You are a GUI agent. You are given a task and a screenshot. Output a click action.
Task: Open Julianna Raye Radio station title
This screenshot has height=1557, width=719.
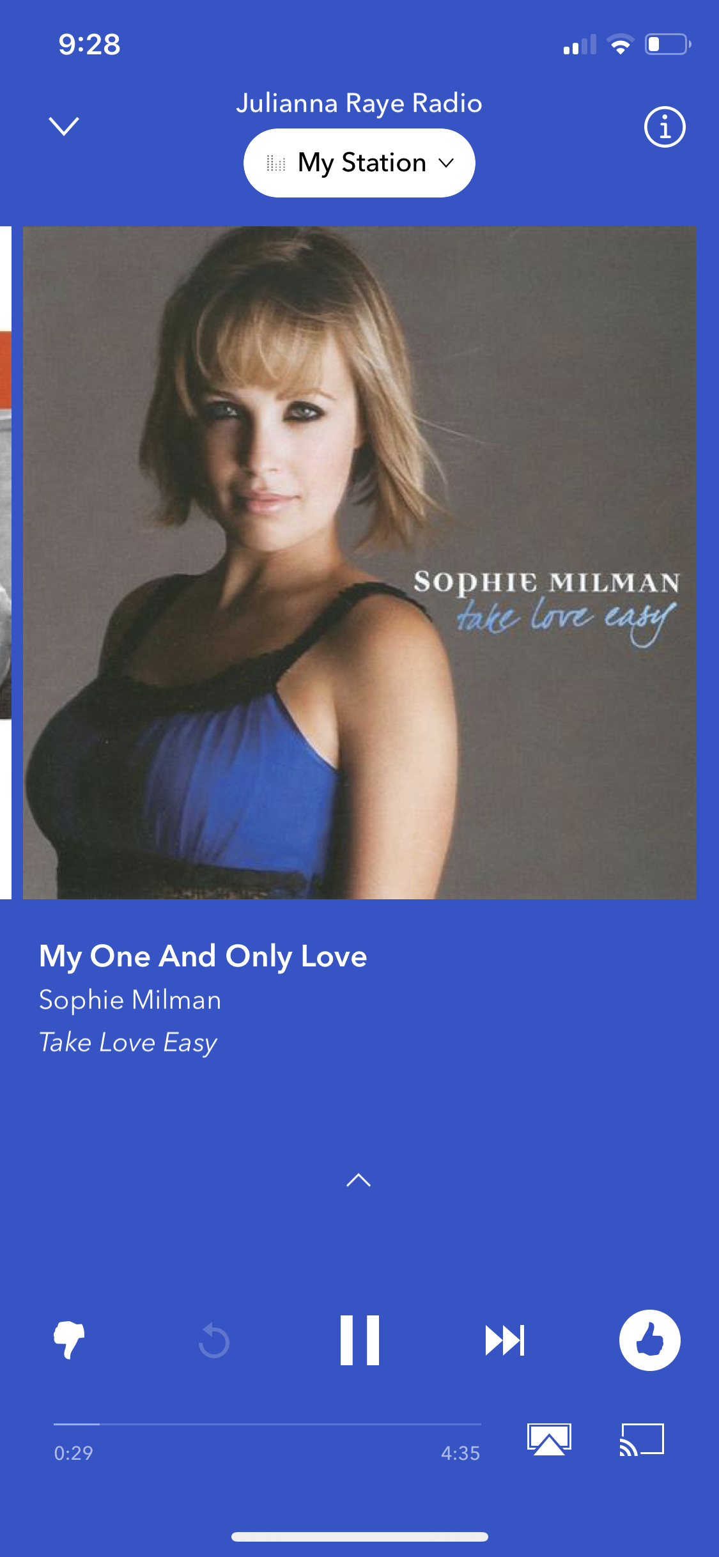(x=359, y=103)
